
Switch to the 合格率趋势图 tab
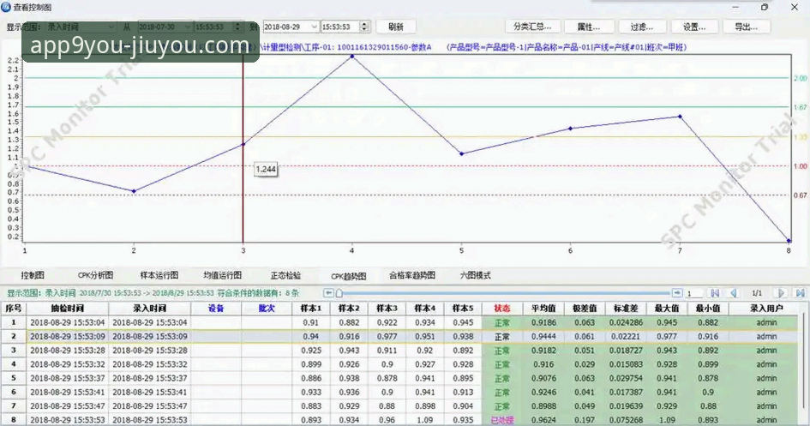(x=412, y=275)
